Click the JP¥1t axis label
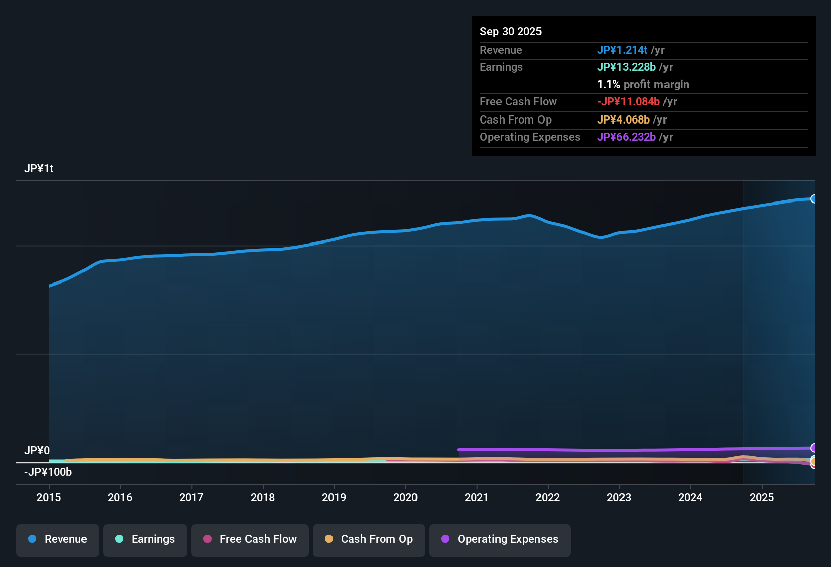Image resolution: width=831 pixels, height=567 pixels. [39, 168]
